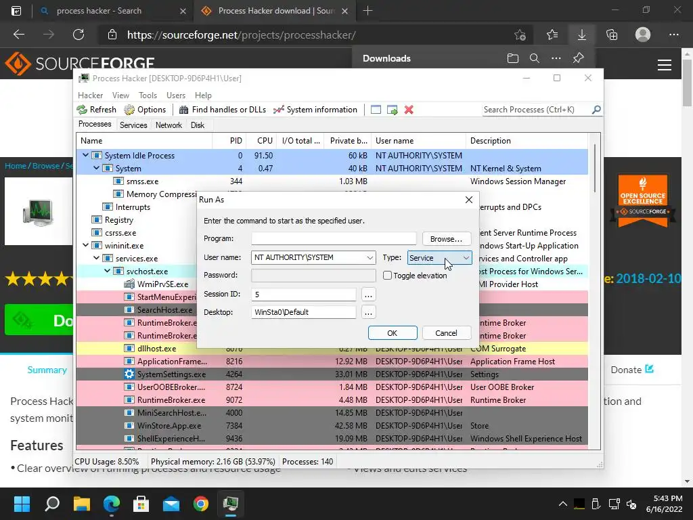Switch to the Services tab

[x=133, y=125]
